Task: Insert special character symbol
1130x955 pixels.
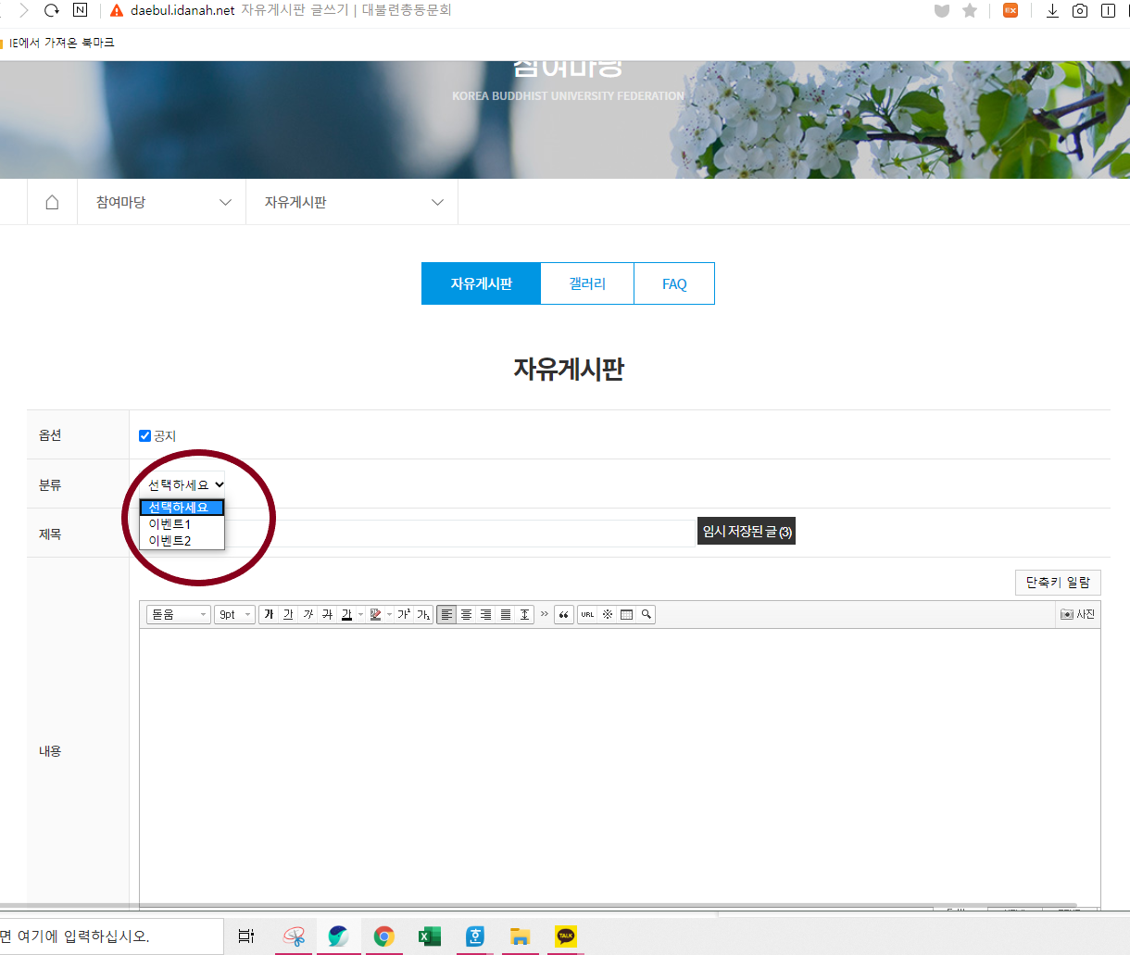Action: (x=608, y=614)
